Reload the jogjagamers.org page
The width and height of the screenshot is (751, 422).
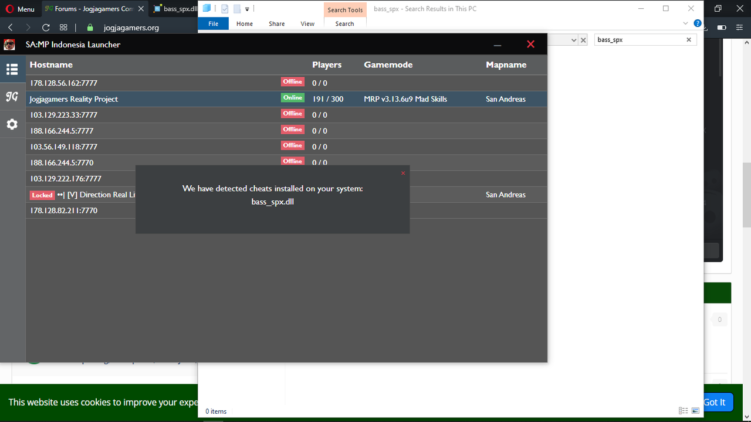(46, 28)
